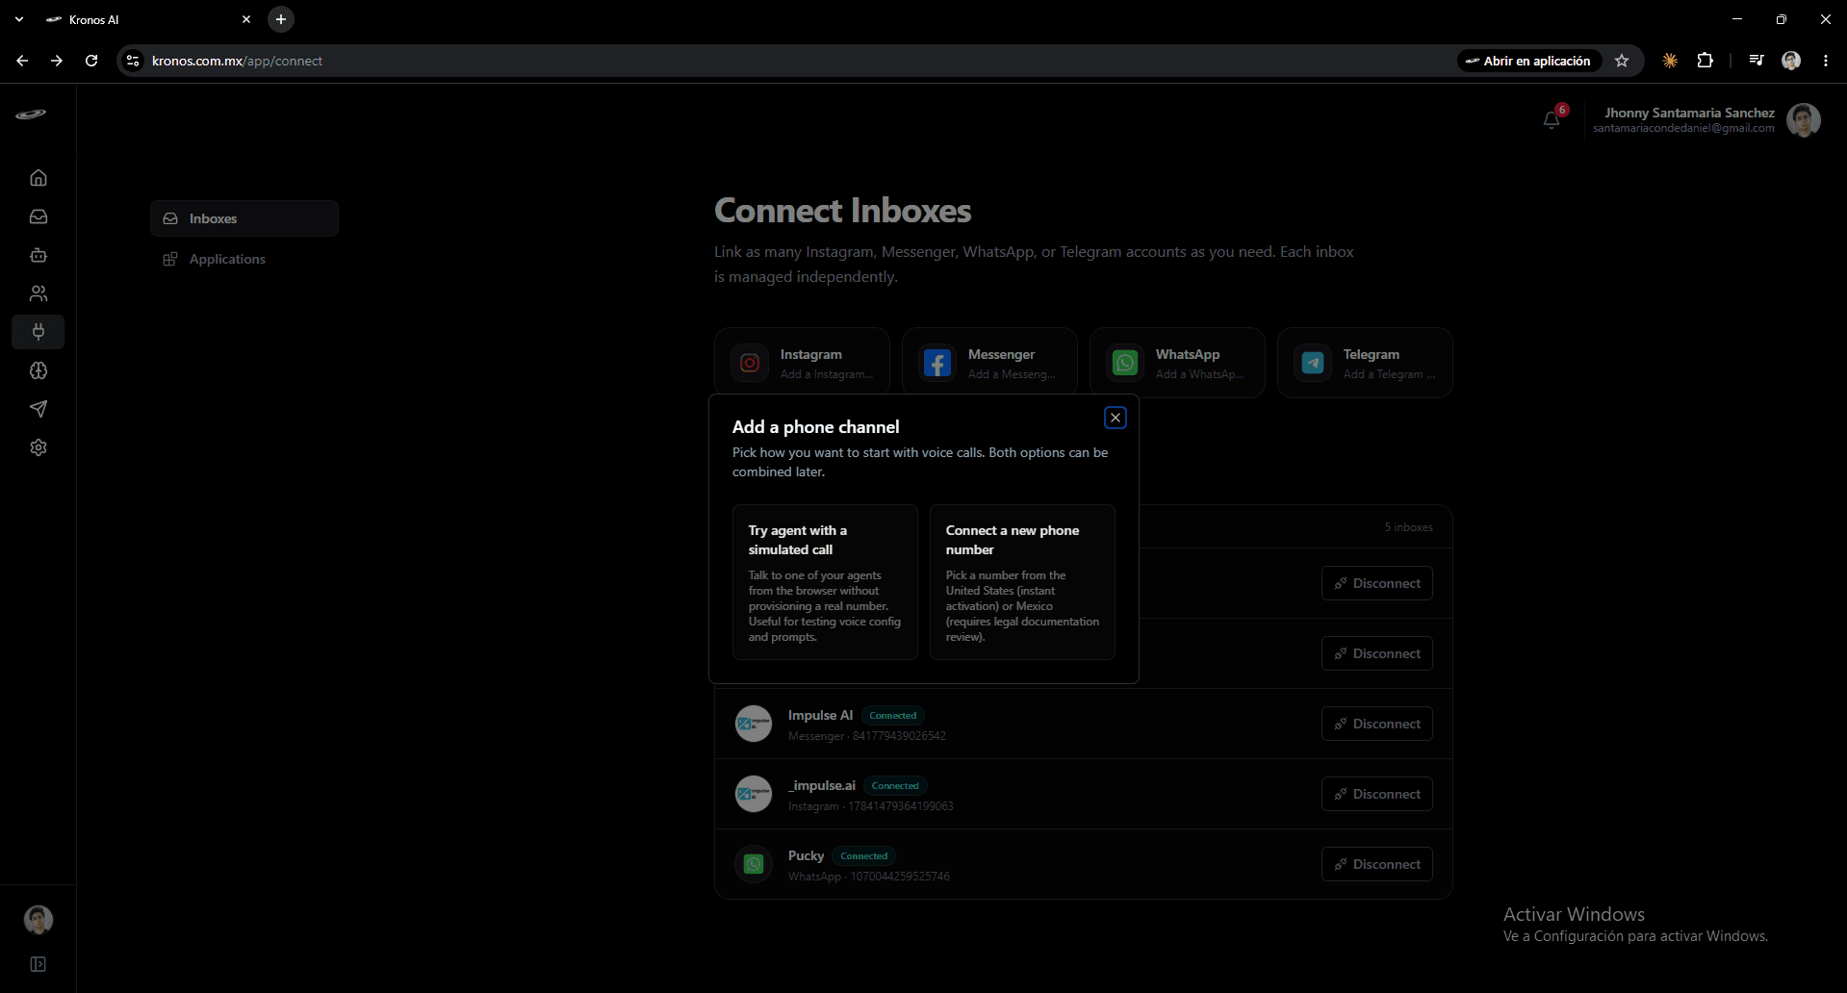Open the Home icon in sidebar
Image resolution: width=1847 pixels, height=993 pixels.
(38, 178)
